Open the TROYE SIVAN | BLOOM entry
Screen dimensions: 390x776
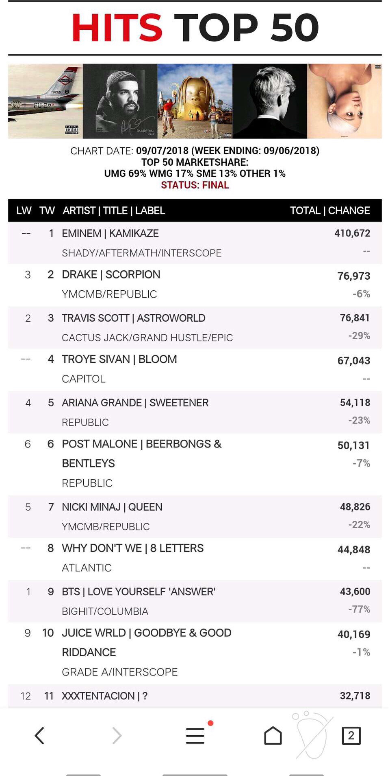pos(119,359)
